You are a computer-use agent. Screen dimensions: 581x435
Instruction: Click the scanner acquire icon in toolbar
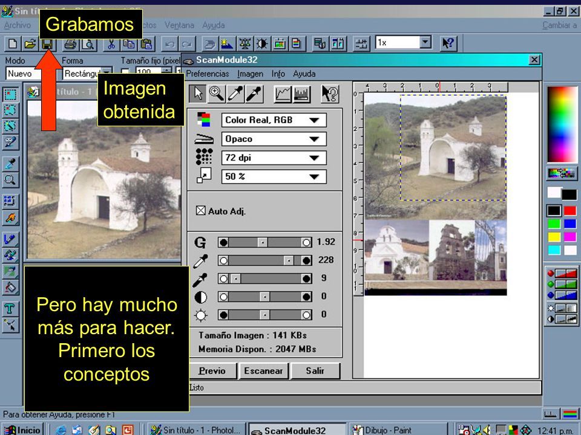[x=209, y=44]
